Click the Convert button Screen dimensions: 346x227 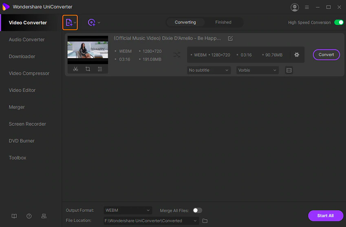point(326,55)
